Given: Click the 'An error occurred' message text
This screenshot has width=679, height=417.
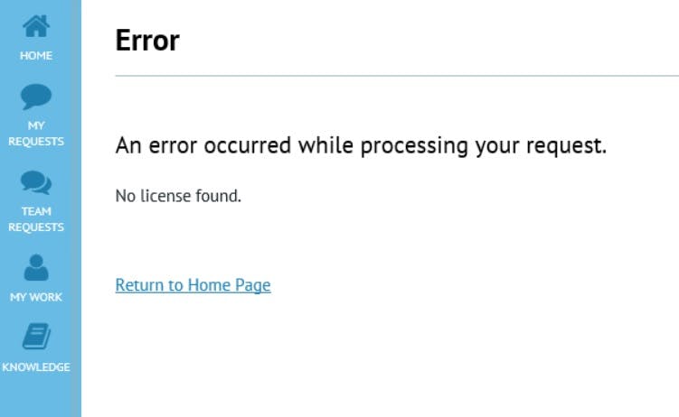Looking at the screenshot, I should point(361,145).
